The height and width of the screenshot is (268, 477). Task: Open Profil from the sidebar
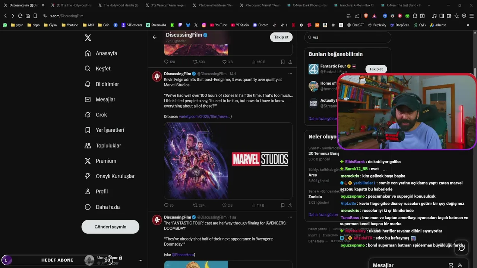click(x=96, y=191)
